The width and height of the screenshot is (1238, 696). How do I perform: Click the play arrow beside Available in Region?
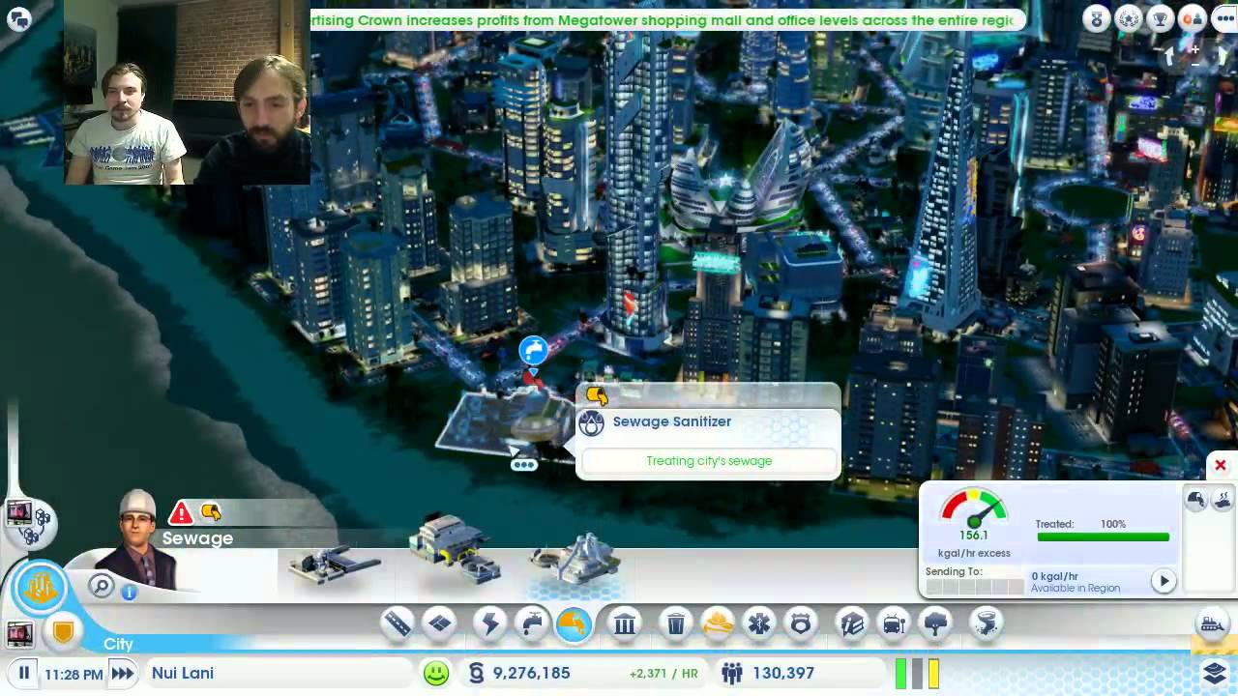[1164, 581]
